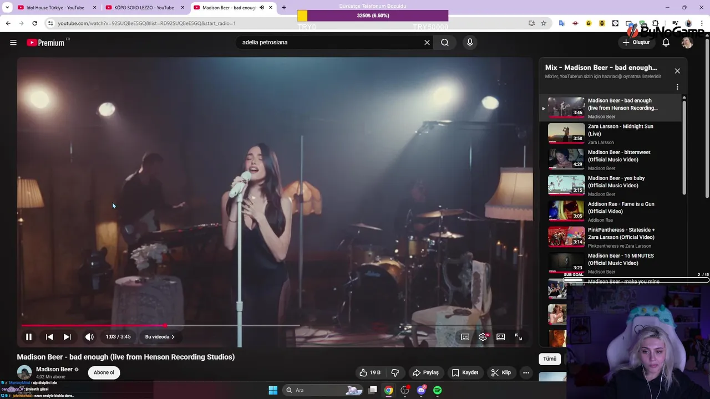710x399 pixels.
Task: Open Chrome media controls icon
Action: (675, 23)
